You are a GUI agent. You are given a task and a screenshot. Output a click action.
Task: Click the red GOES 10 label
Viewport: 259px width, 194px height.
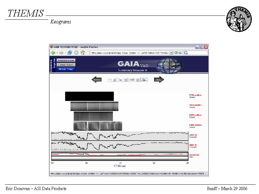tap(193, 135)
